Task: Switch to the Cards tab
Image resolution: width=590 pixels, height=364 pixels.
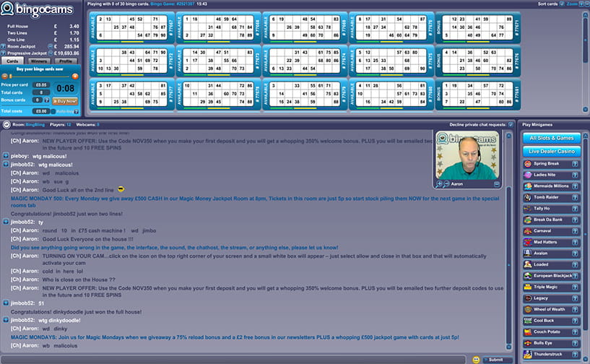Action: point(12,61)
